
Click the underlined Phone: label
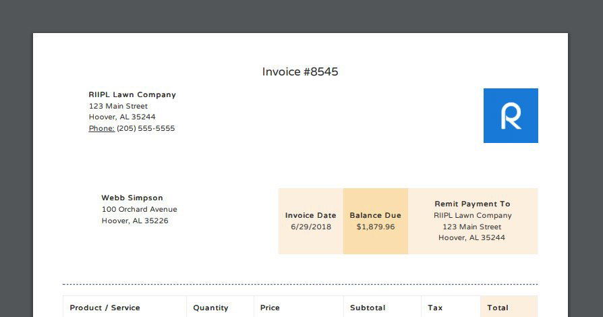[x=101, y=128]
